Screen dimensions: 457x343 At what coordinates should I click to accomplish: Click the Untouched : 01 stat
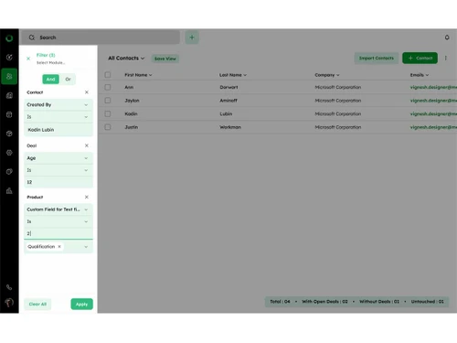(x=428, y=302)
